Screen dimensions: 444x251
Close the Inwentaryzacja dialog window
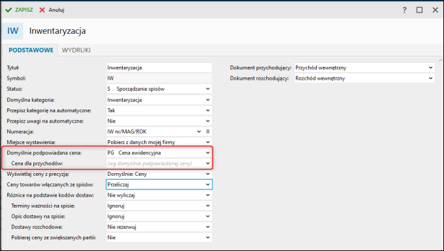(x=435, y=10)
